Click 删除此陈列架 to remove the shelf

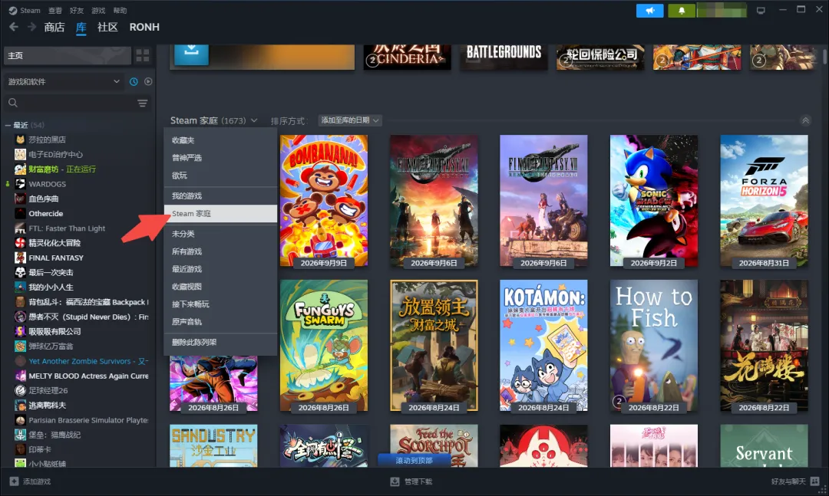click(220, 342)
